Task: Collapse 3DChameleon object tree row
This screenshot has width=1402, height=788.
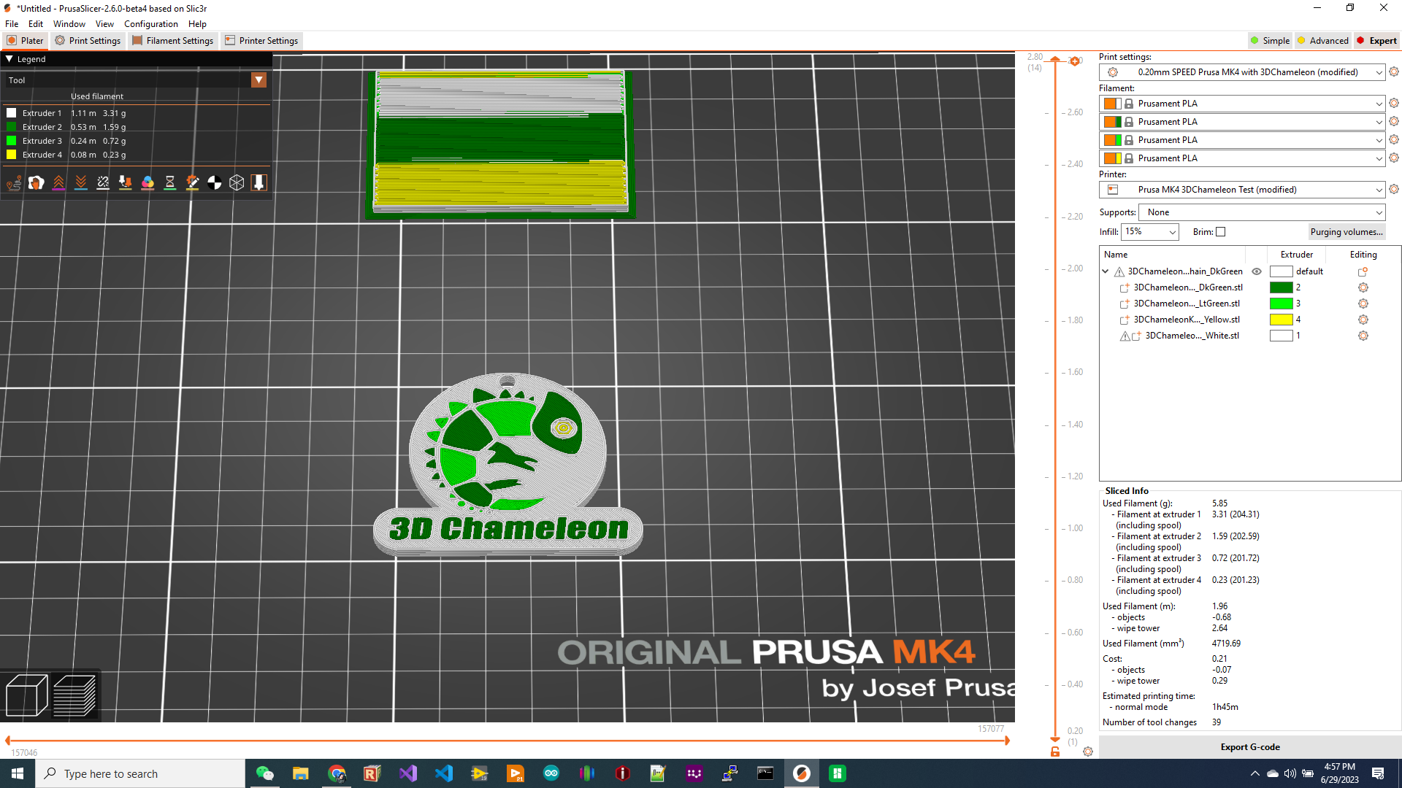Action: coord(1106,271)
